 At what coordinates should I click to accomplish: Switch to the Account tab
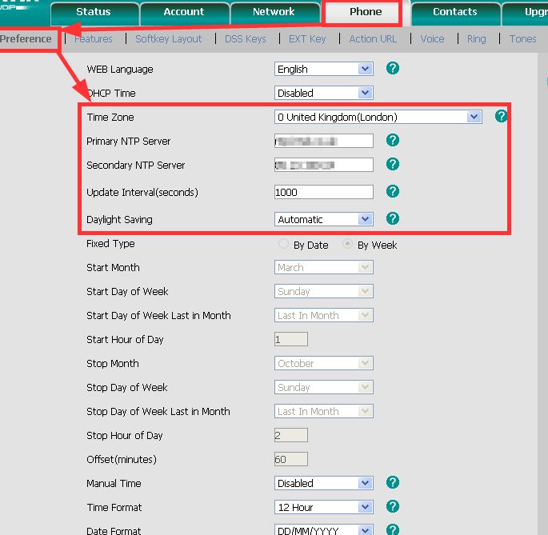coord(184,13)
